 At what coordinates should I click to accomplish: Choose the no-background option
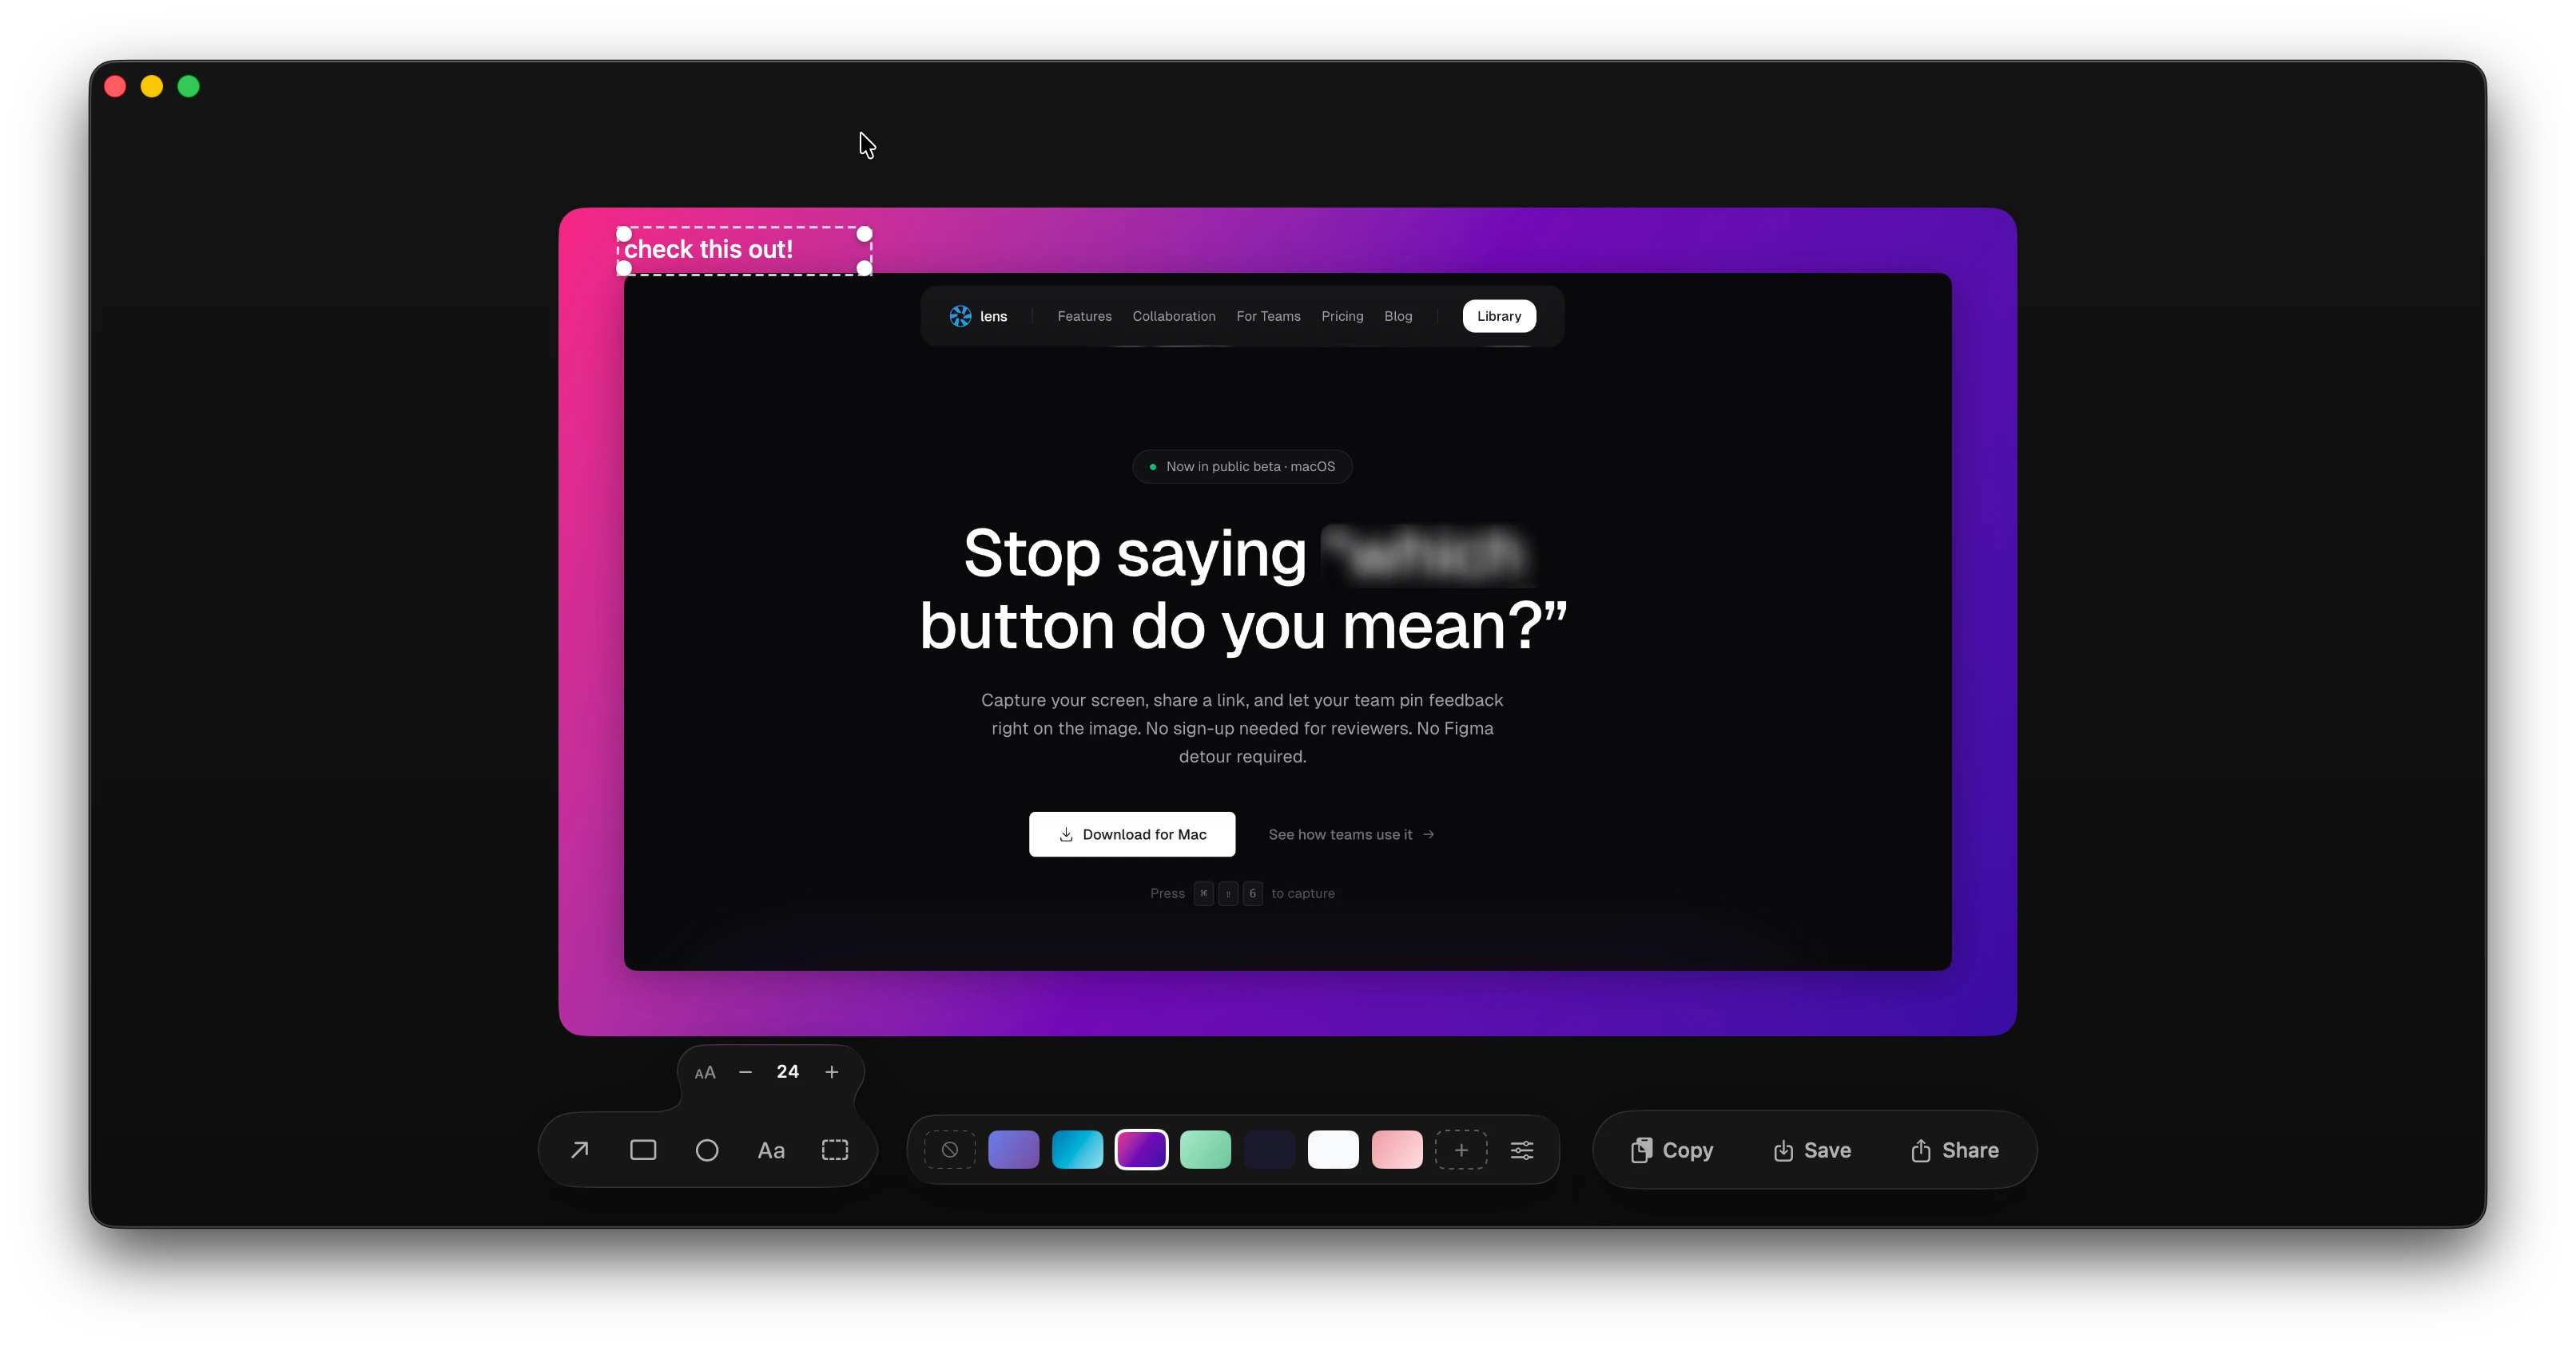click(x=950, y=1150)
